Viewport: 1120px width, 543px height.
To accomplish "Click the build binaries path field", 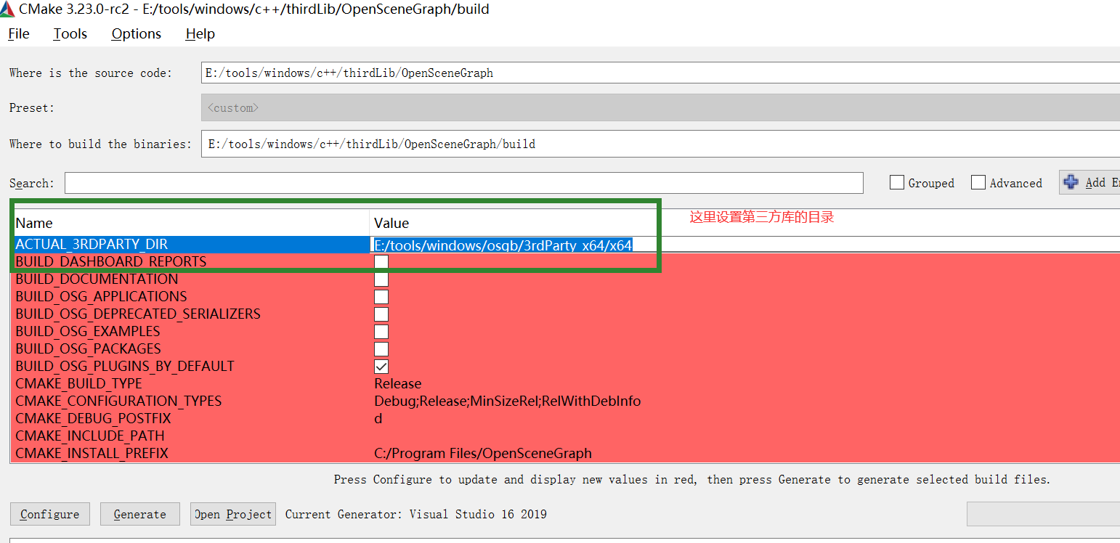I will pos(660,144).
